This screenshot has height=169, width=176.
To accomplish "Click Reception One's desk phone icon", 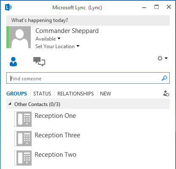I will point(23,119).
